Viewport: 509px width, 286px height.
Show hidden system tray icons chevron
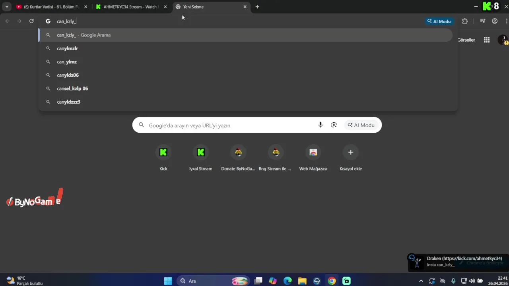point(421,281)
